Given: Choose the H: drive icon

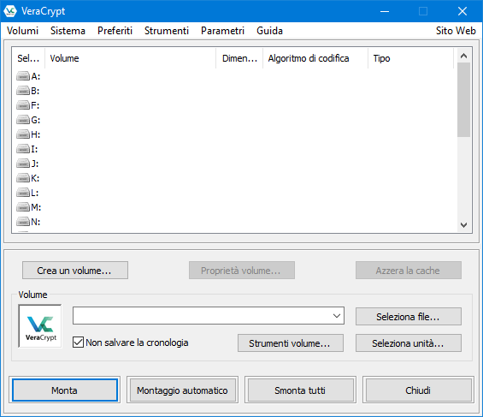Looking at the screenshot, I should (x=23, y=134).
